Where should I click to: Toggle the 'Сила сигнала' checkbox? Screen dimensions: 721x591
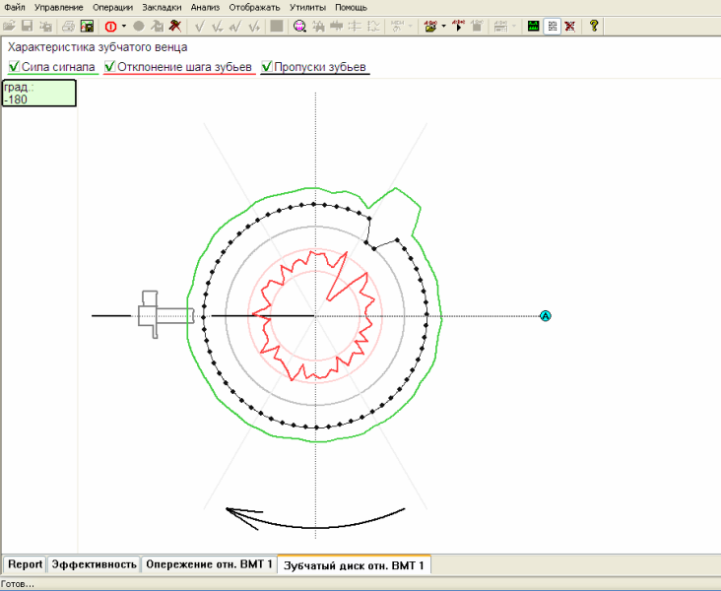15,67
